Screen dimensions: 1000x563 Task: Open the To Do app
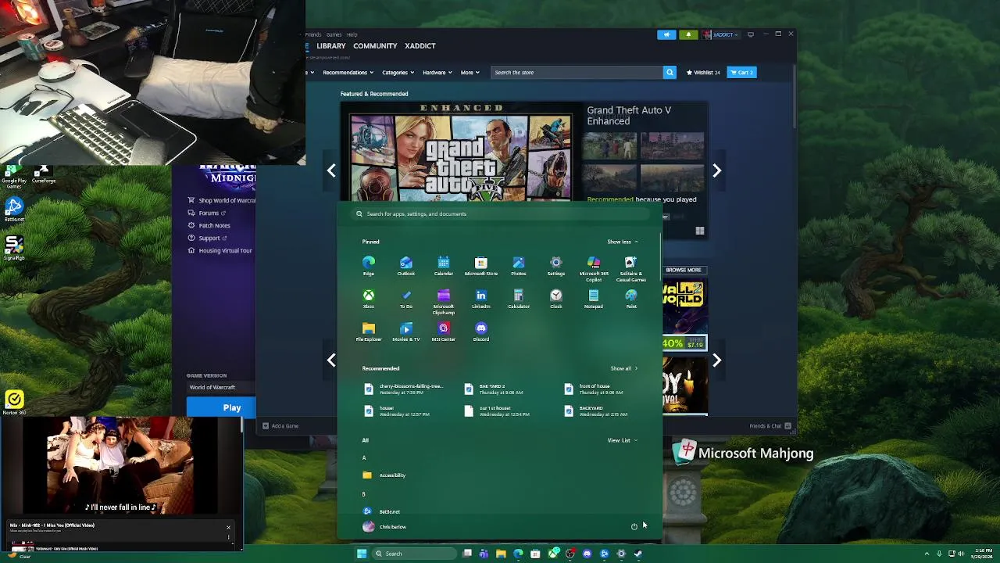406,299
